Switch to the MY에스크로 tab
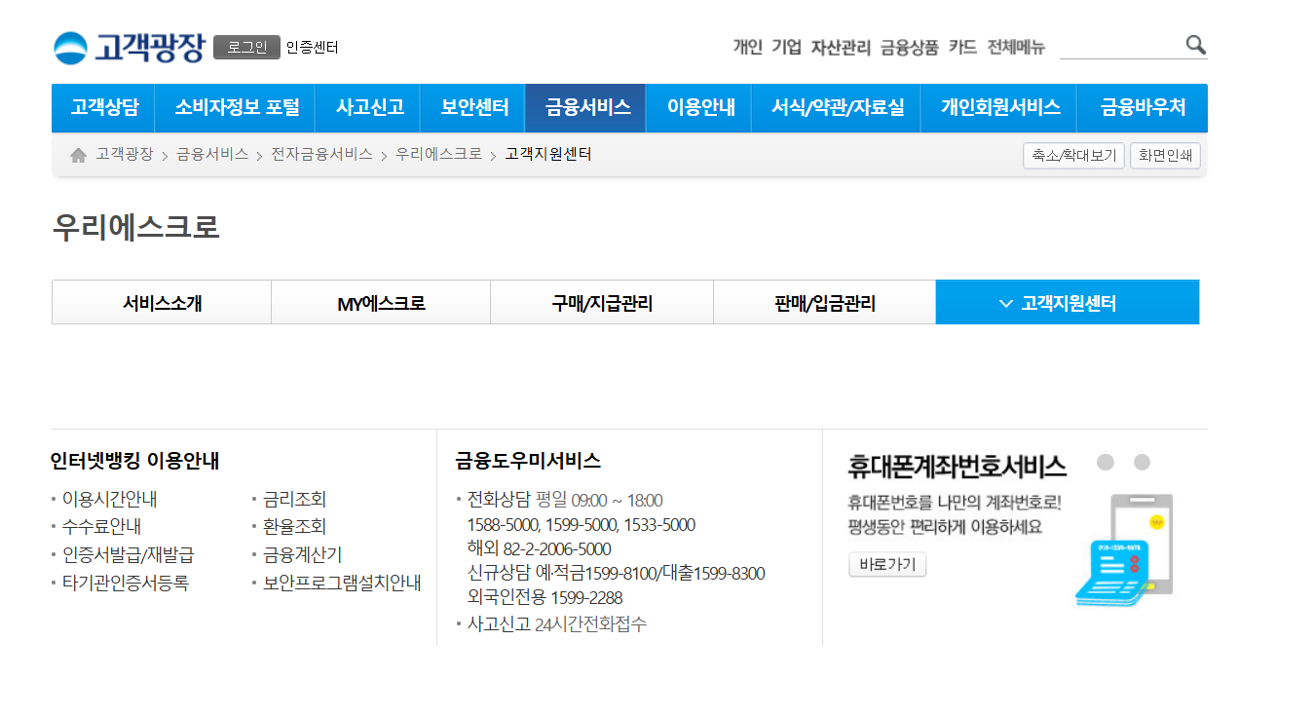 381,303
